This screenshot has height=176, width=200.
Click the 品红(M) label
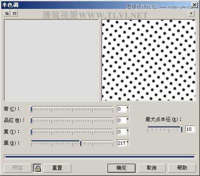pyautogui.click(x=14, y=120)
